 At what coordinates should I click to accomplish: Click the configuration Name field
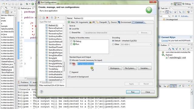(x=114, y=18)
